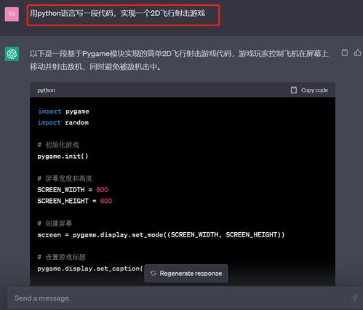This screenshot has height=310, width=363.
Task: Click the paper plane send icon
Action: pos(354,298)
